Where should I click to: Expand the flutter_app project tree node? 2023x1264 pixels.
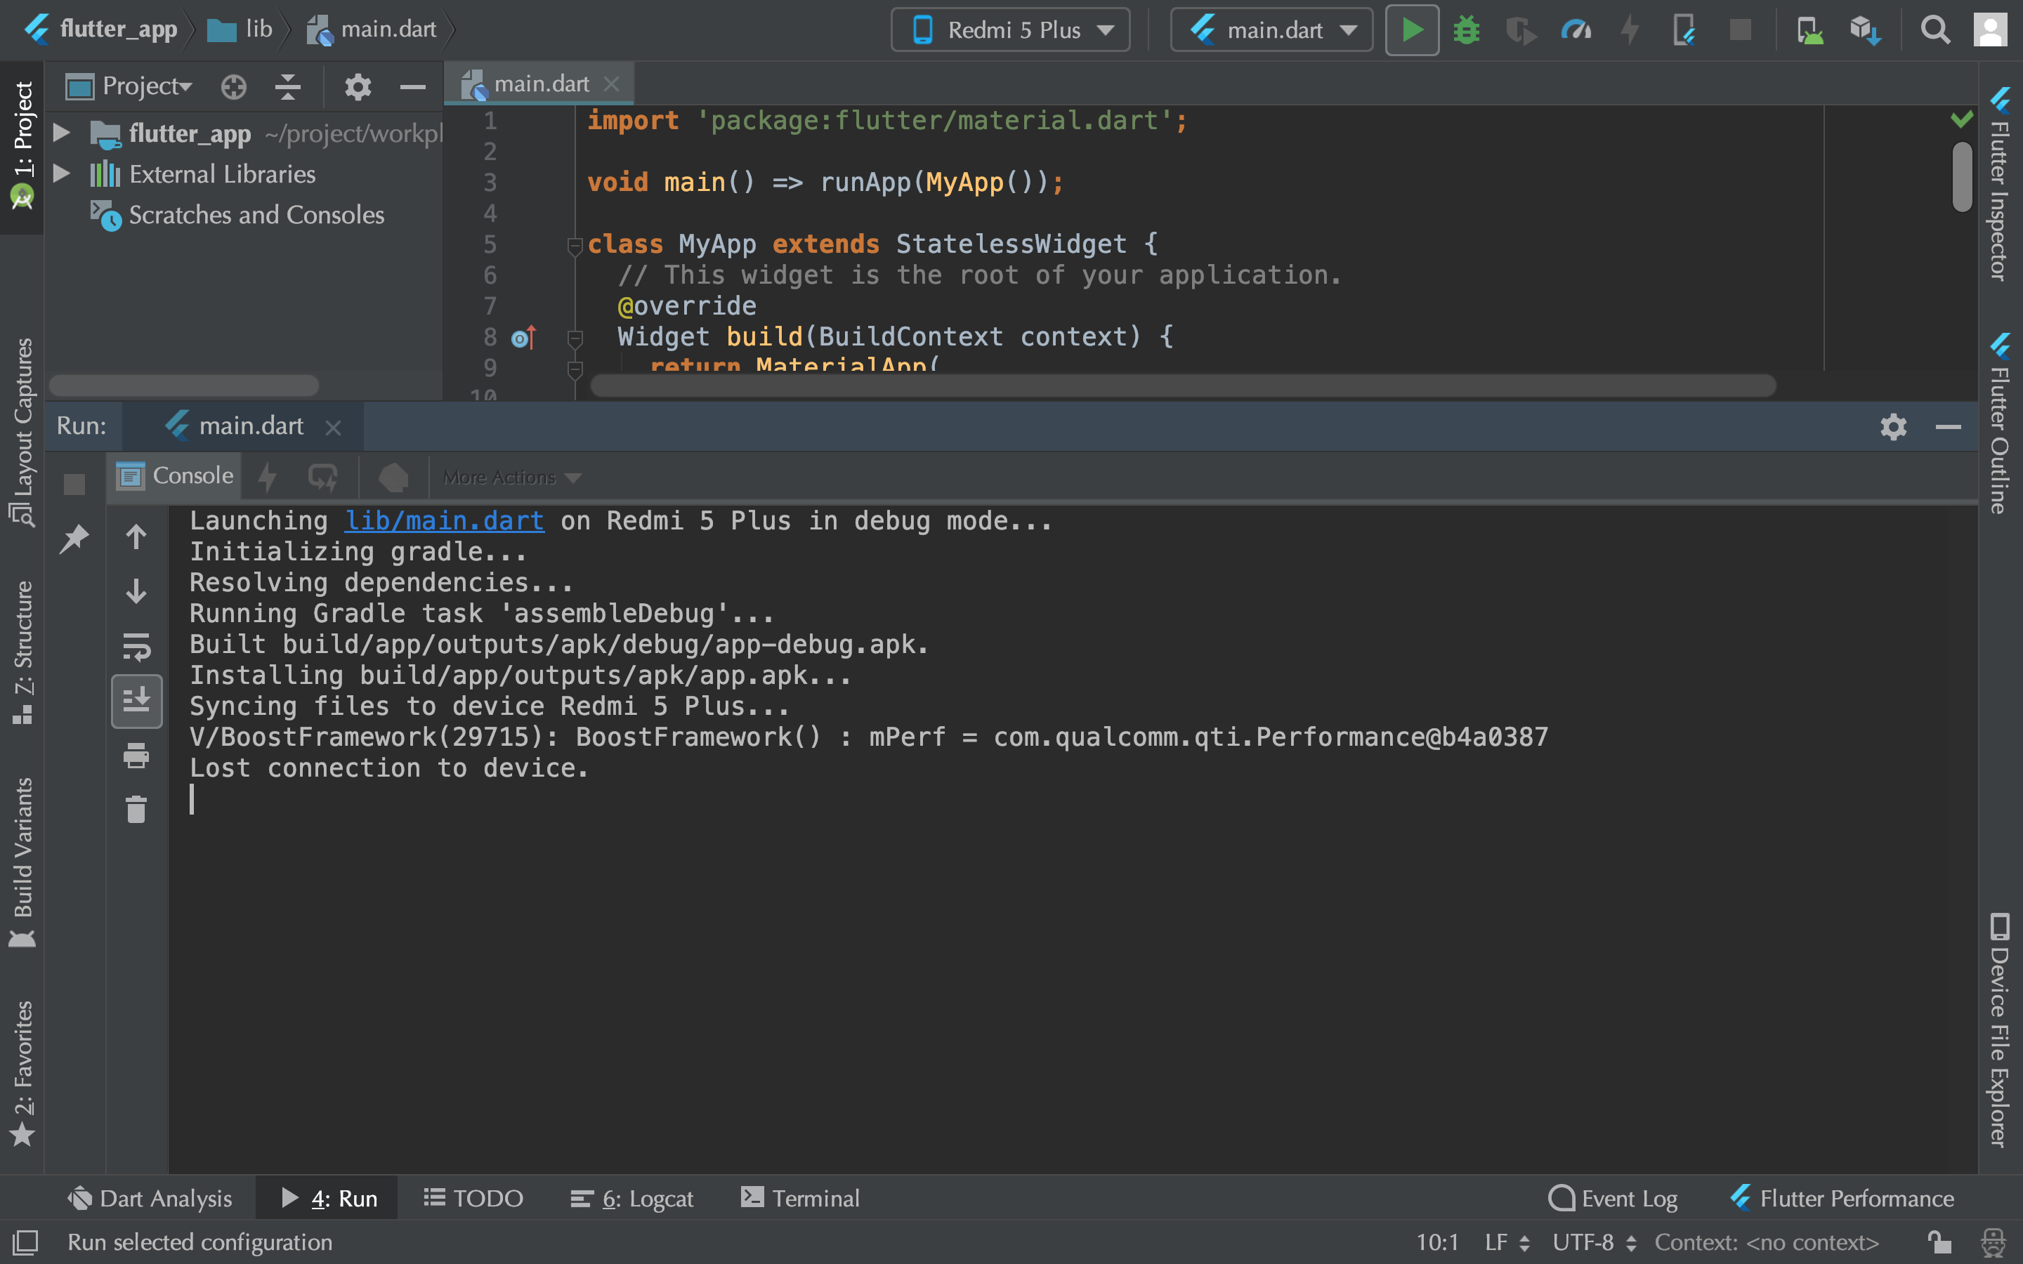[x=62, y=133]
